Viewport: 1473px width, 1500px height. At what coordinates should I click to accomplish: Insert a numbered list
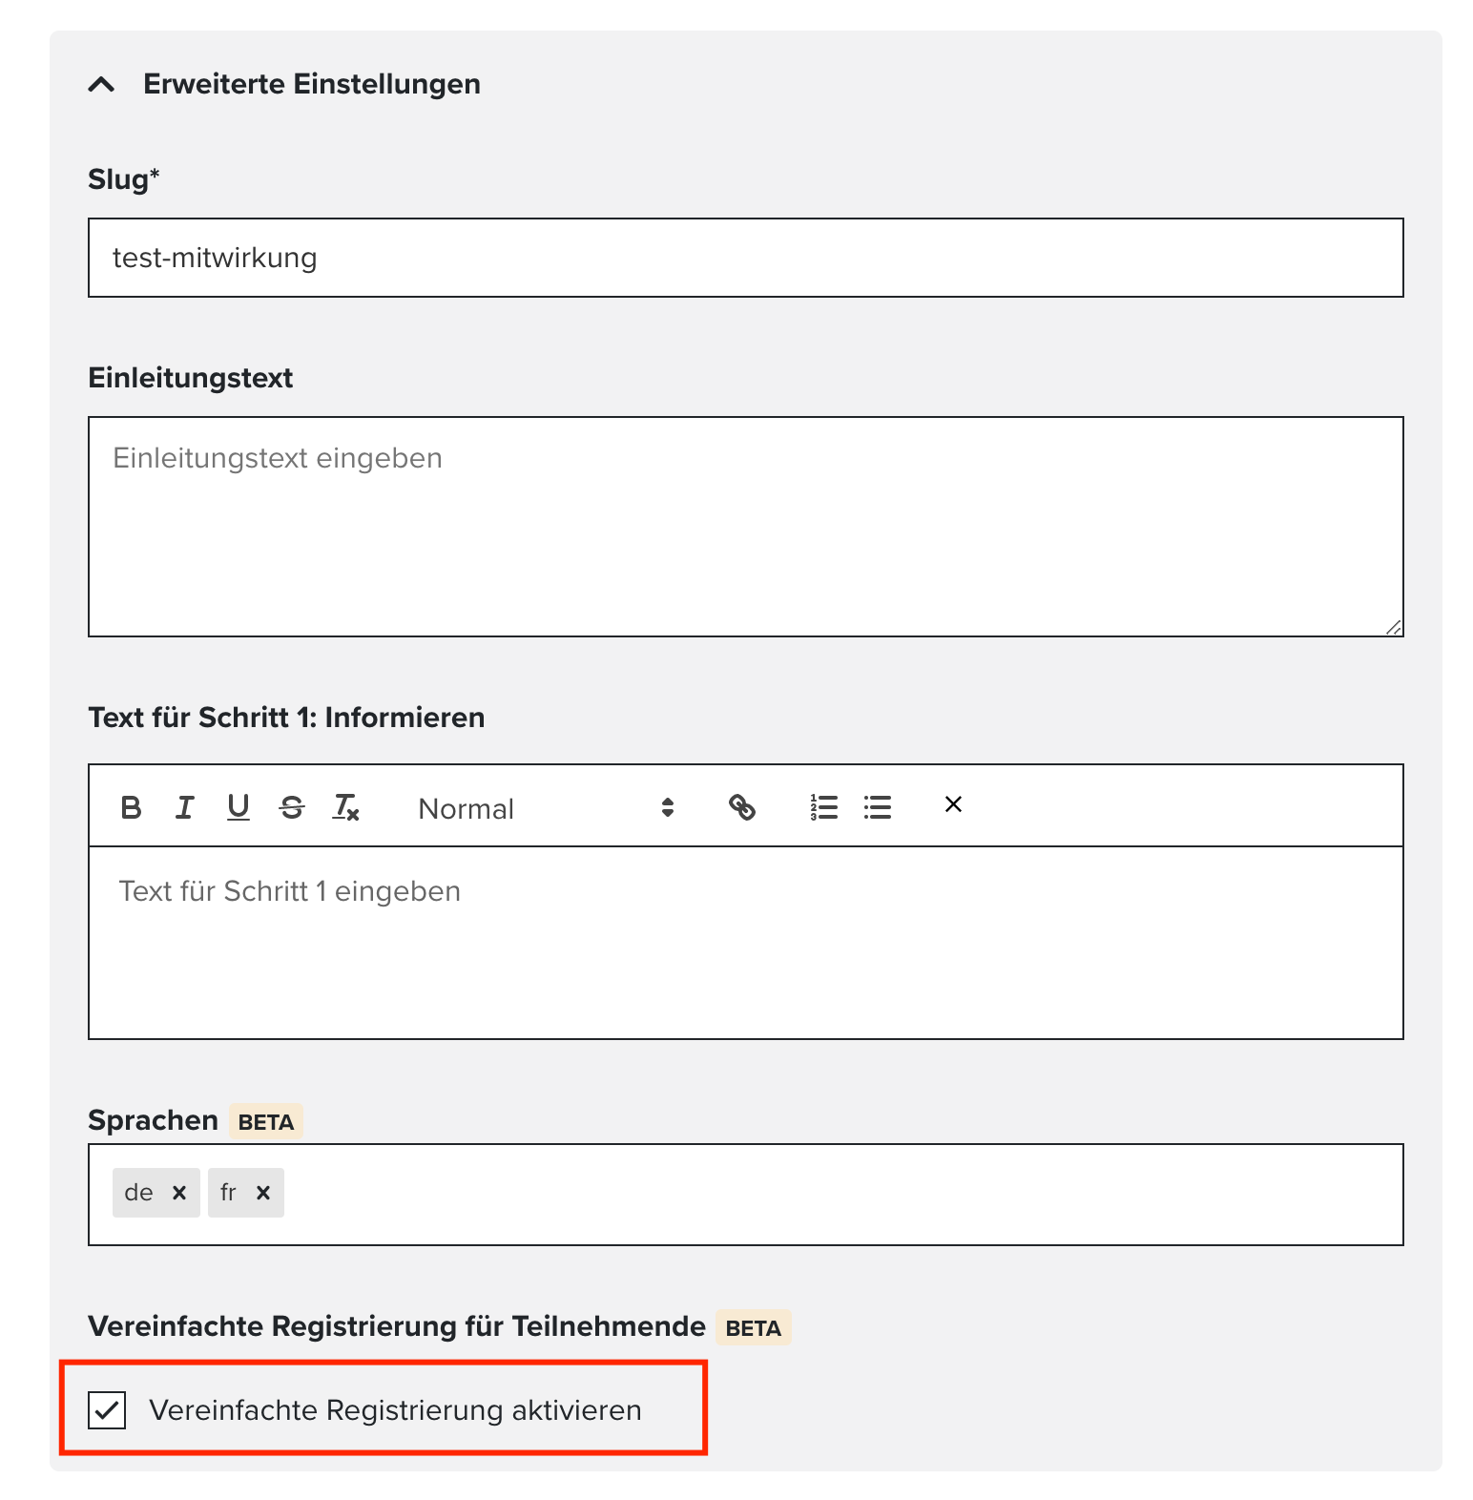[x=823, y=808]
